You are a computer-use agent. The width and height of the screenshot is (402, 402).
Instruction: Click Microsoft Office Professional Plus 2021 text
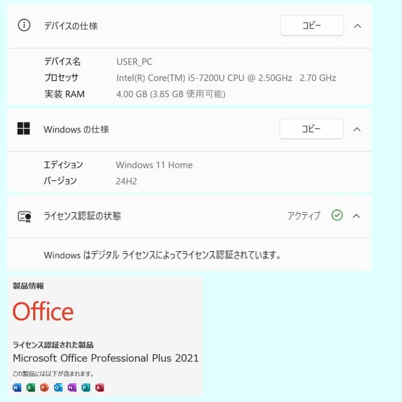point(106,358)
